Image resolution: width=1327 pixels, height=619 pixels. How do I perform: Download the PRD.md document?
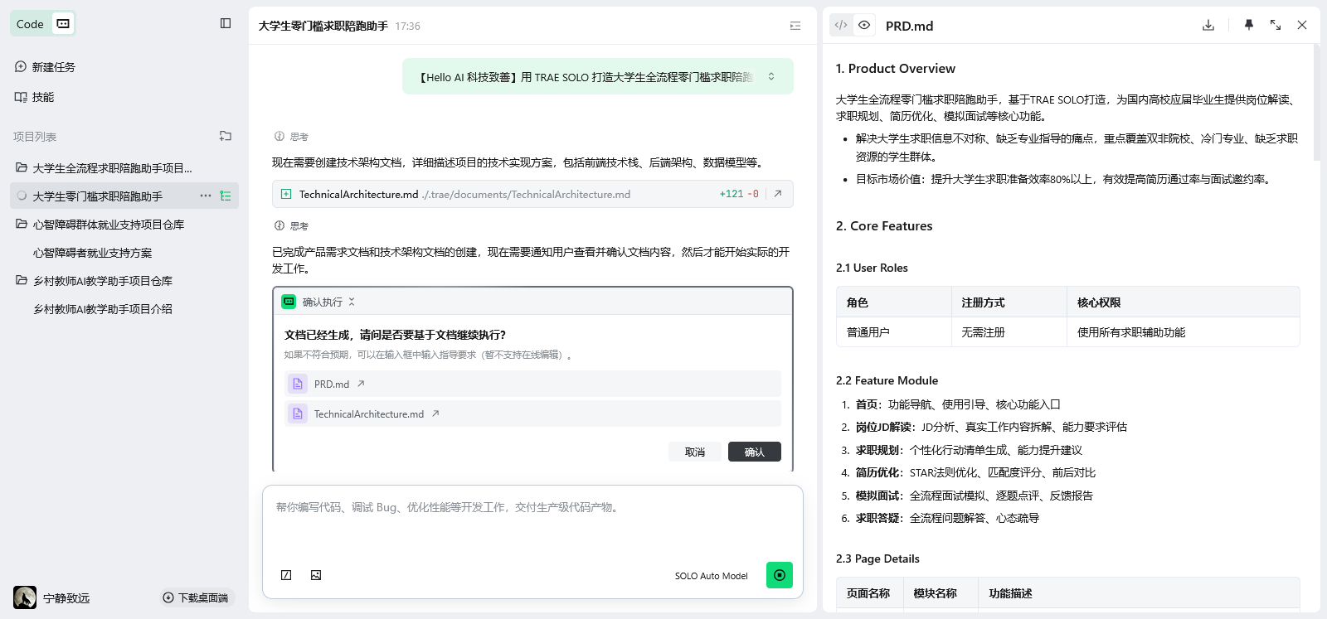pyautogui.click(x=1208, y=25)
